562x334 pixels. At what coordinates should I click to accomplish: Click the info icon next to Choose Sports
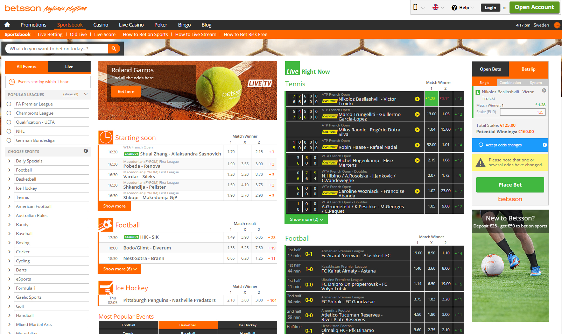coord(86,151)
